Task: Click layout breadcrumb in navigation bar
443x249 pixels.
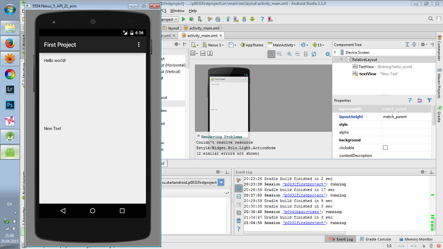Action: tap(171, 28)
